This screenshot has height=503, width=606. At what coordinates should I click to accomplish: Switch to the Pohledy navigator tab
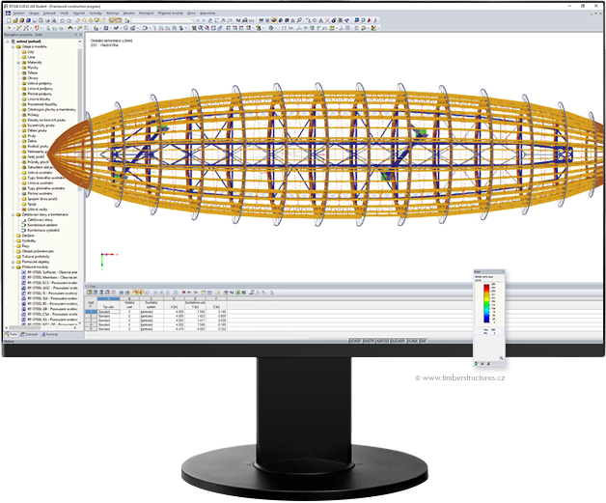point(50,334)
